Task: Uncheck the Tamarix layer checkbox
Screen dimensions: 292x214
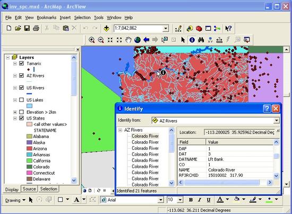Action: coord(22,63)
